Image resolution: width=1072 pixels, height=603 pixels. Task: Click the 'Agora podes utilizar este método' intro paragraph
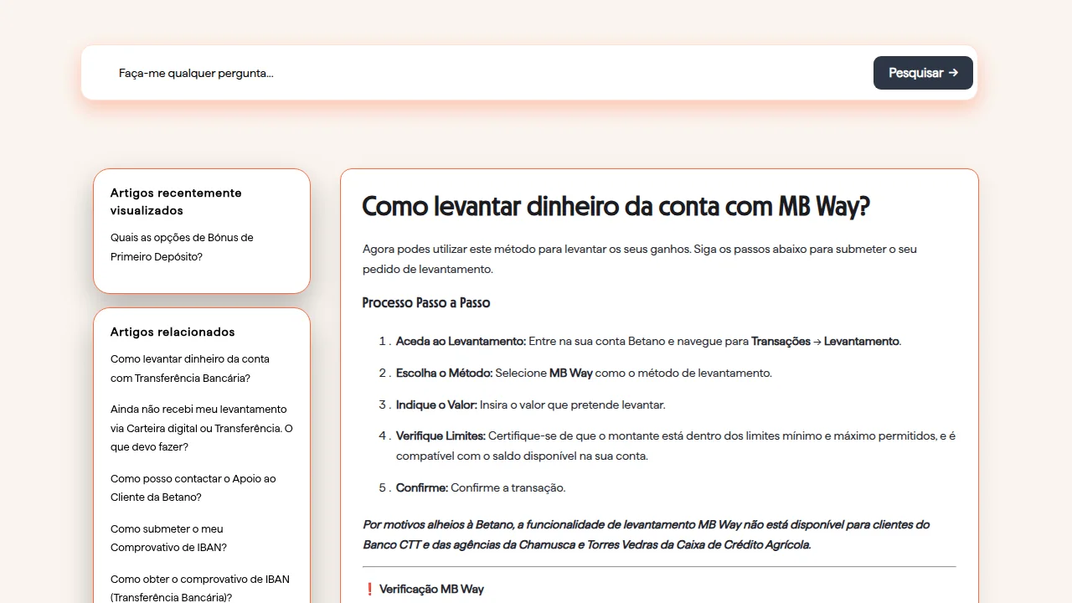coord(640,259)
